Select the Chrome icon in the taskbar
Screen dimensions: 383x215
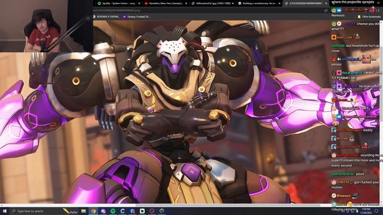pyautogui.click(x=93, y=211)
